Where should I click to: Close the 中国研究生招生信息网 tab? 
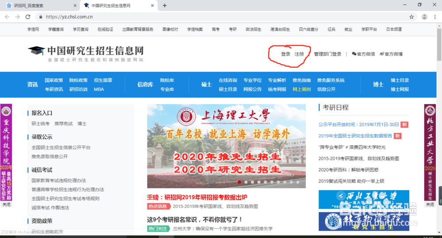click(152, 6)
